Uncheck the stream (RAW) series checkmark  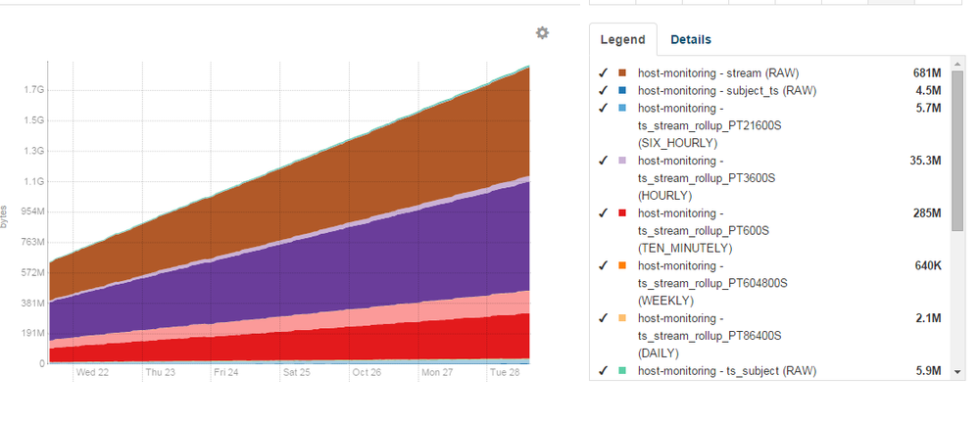click(603, 73)
